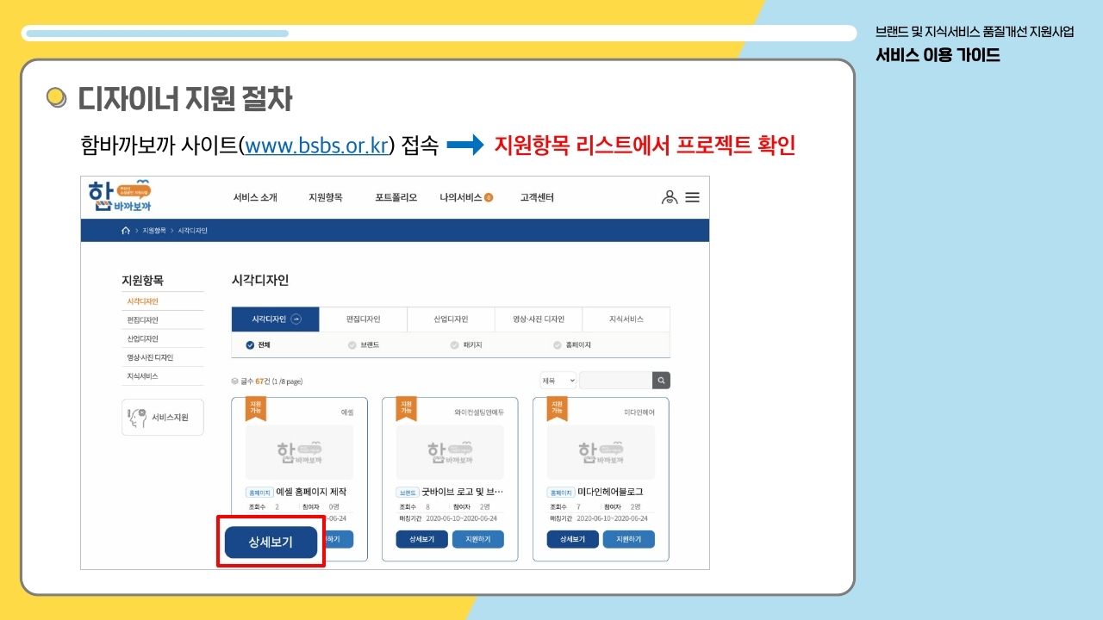
Task: Click the search text input field
Action: pyautogui.click(x=616, y=380)
